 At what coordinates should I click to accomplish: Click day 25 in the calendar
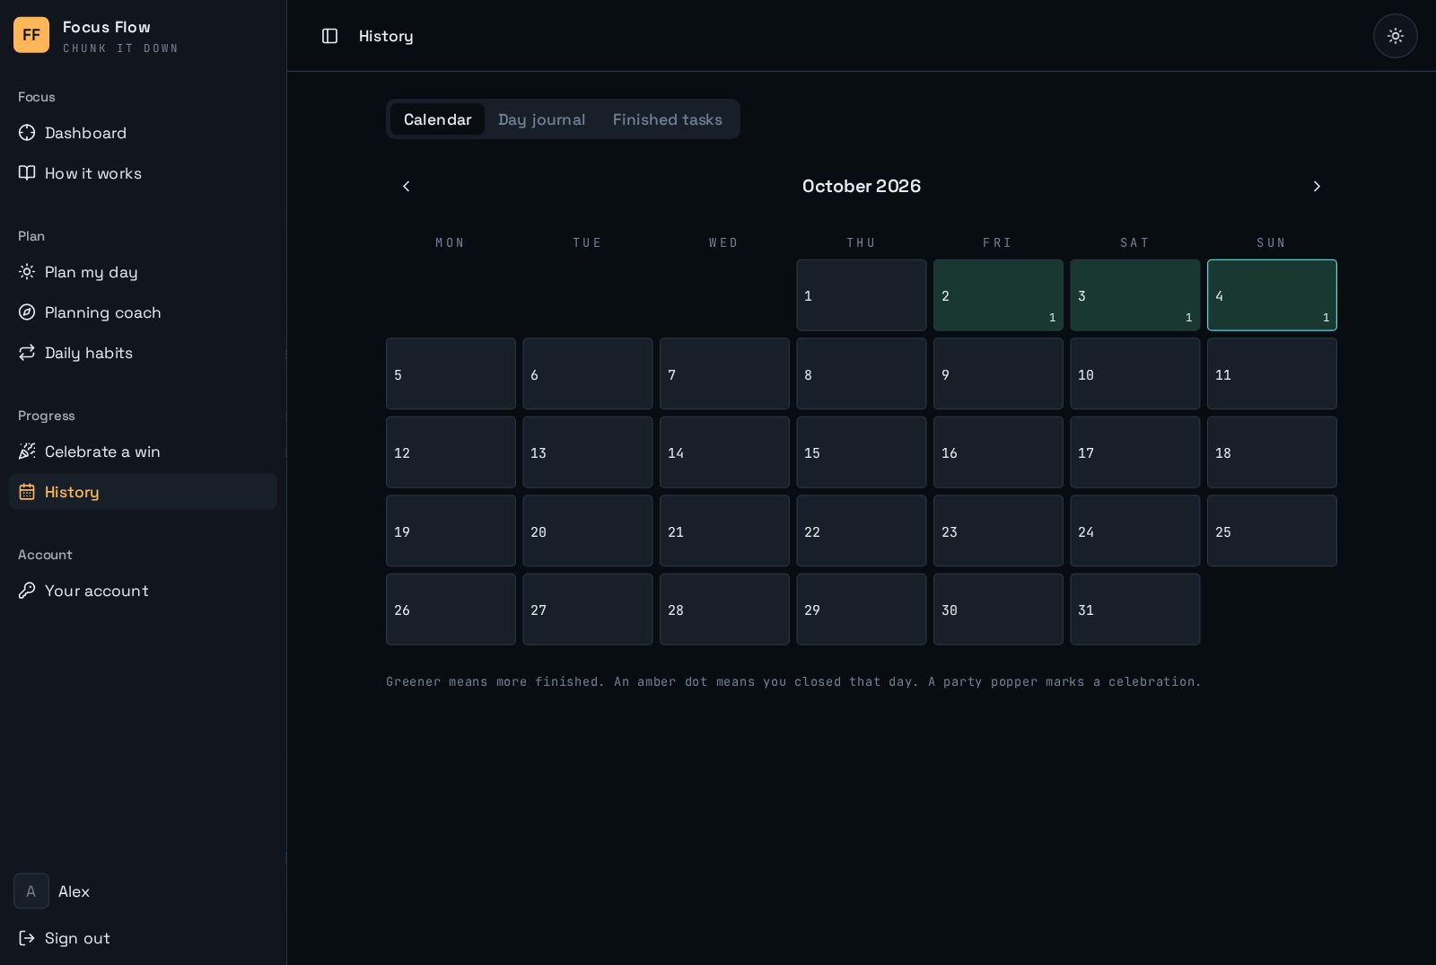tap(1272, 531)
